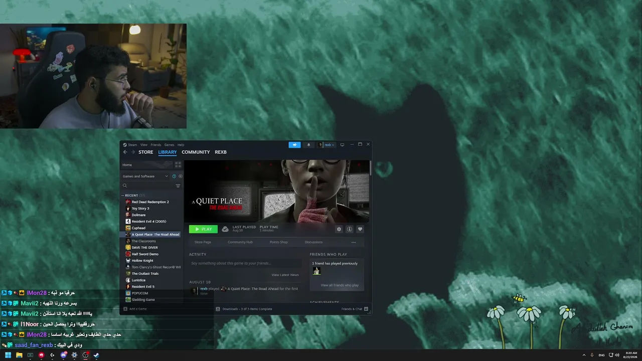642x361 pixels.
Task: Click rexb username in activity feed
Action: pos(204,289)
